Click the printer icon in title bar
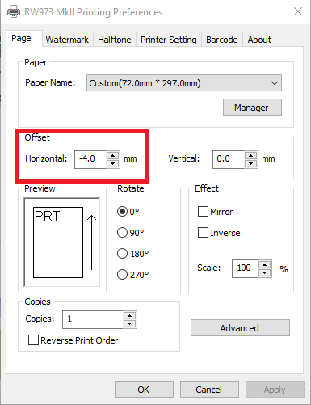Viewport: 311px width, 405px height. click(x=14, y=12)
